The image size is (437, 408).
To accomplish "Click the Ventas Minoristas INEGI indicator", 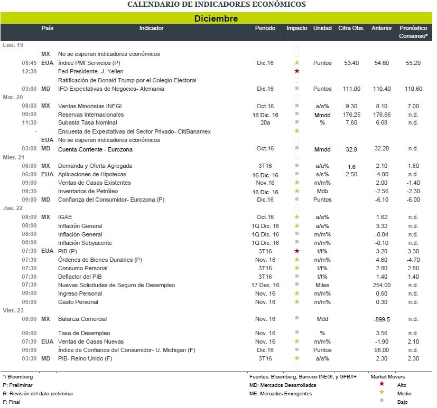I will (x=90, y=106).
